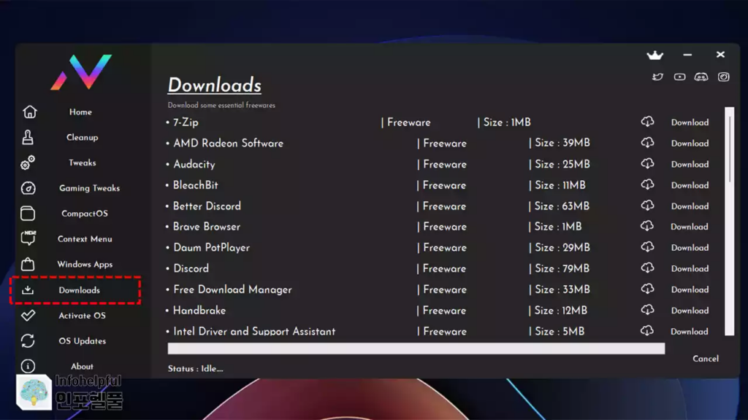Click the crown premium icon
The width and height of the screenshot is (748, 420).
(x=655, y=55)
